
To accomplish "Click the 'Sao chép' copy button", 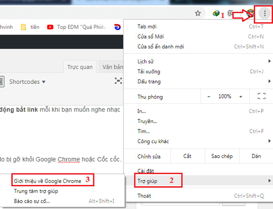I will point(222,156).
